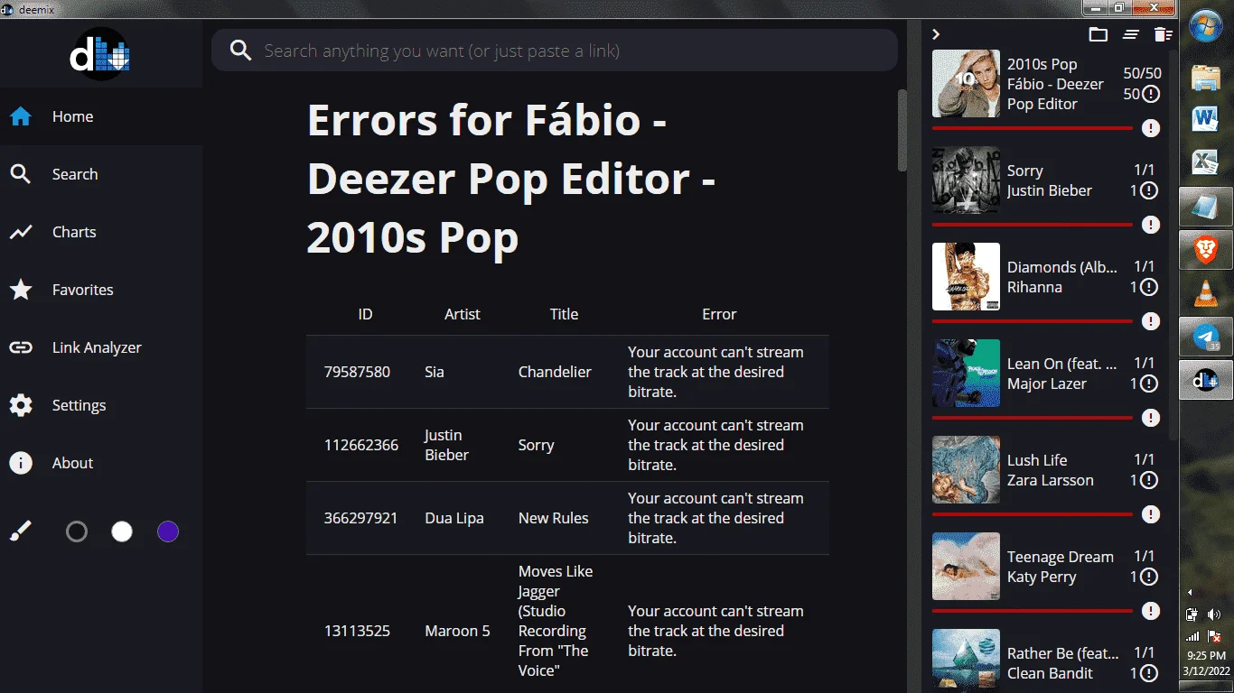Open VLC media player from taskbar
This screenshot has height=693, width=1234.
coord(1206,293)
